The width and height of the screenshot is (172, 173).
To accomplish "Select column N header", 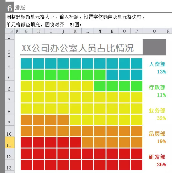I will [112, 31].
